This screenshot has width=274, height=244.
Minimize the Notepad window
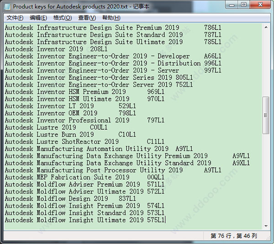coord(232,5)
